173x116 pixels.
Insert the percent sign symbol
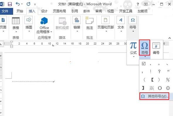coord(168,80)
